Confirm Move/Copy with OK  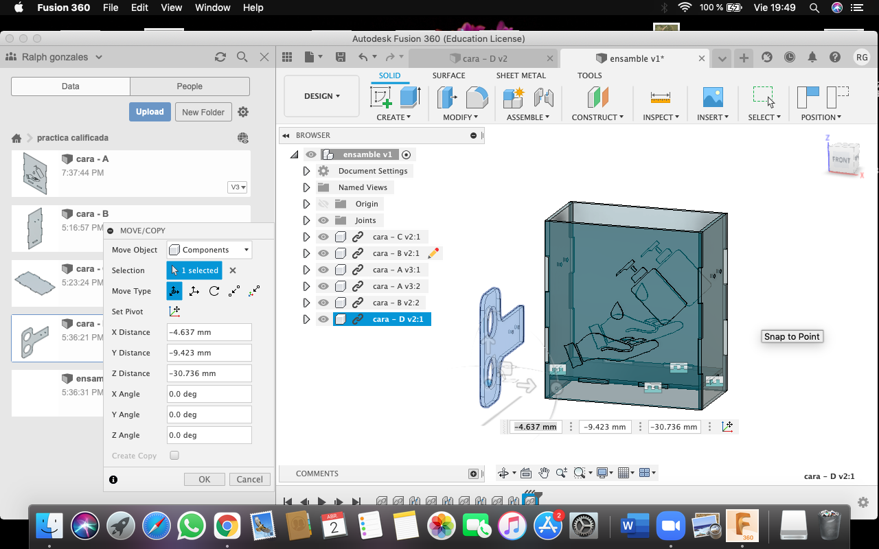[x=205, y=480]
